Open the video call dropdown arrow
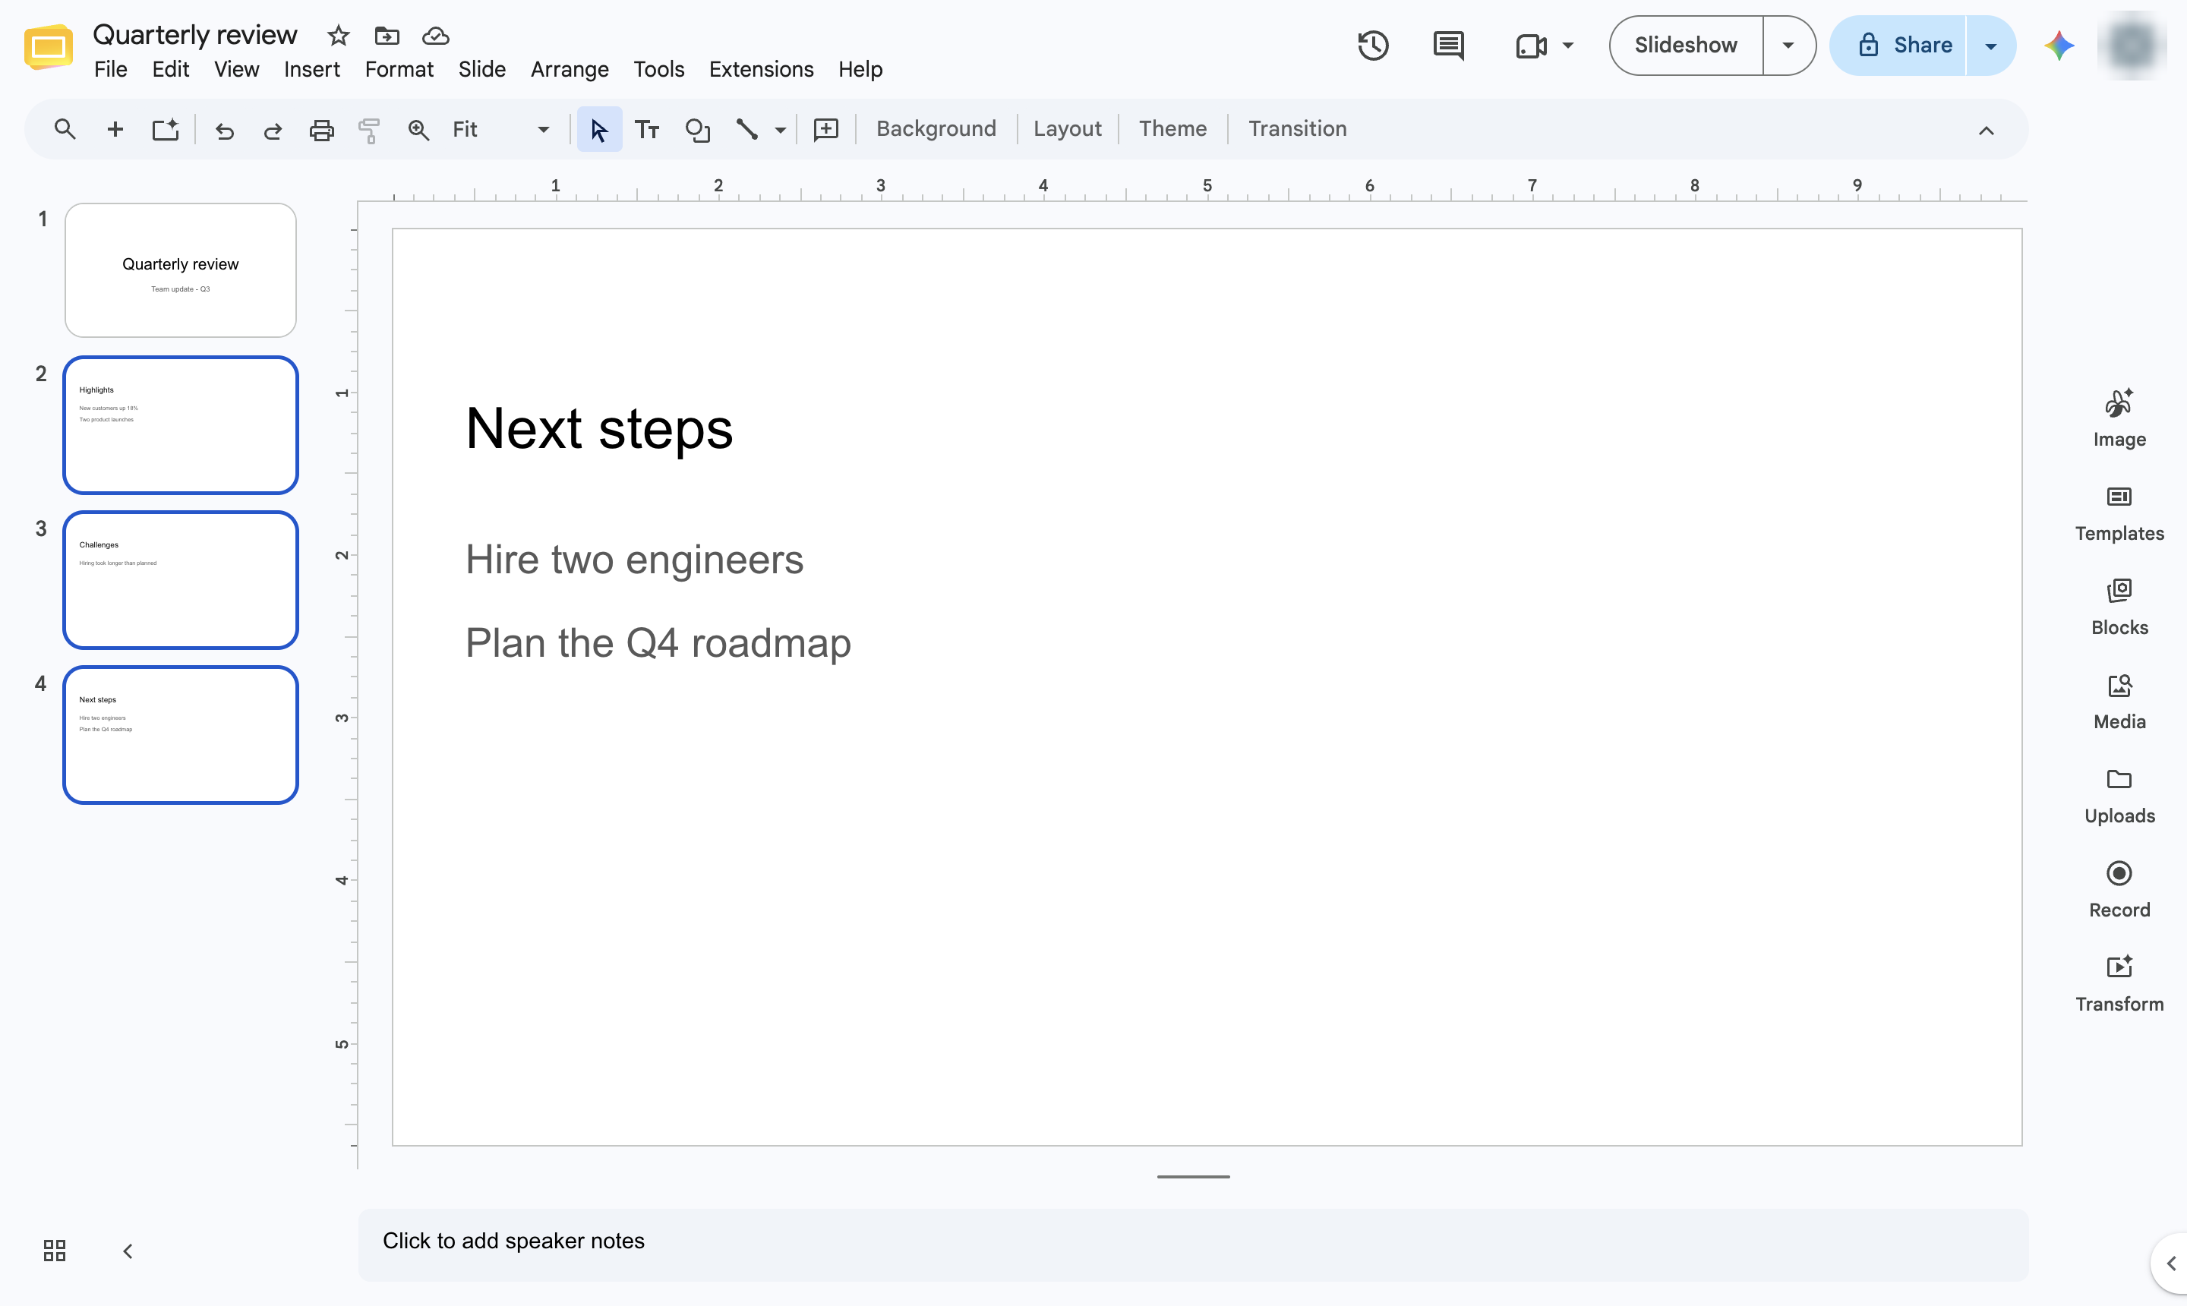This screenshot has width=2187, height=1306. (1567, 46)
